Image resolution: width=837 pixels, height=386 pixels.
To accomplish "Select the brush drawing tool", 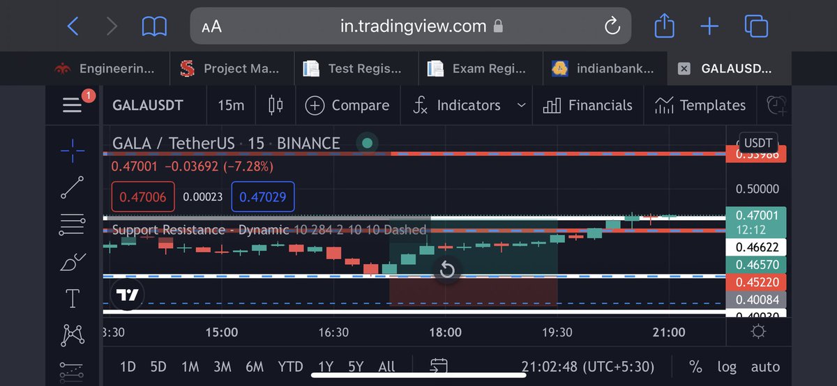I will point(73,262).
